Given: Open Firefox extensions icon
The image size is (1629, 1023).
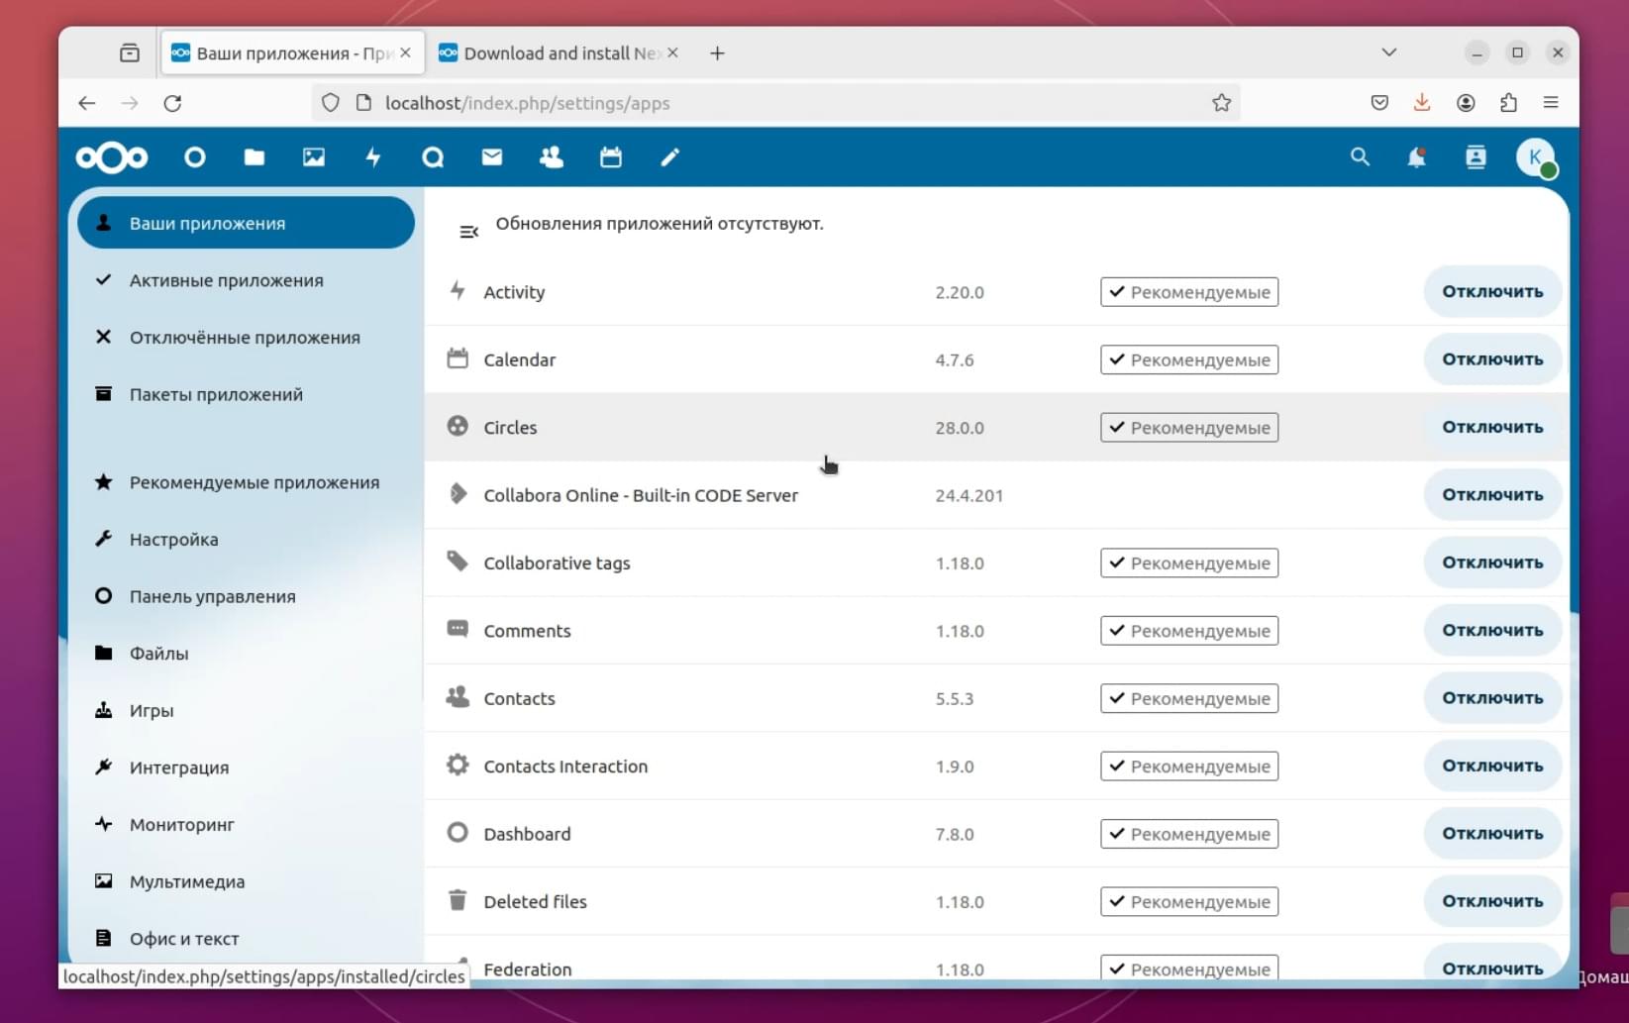Looking at the screenshot, I should coord(1508,103).
